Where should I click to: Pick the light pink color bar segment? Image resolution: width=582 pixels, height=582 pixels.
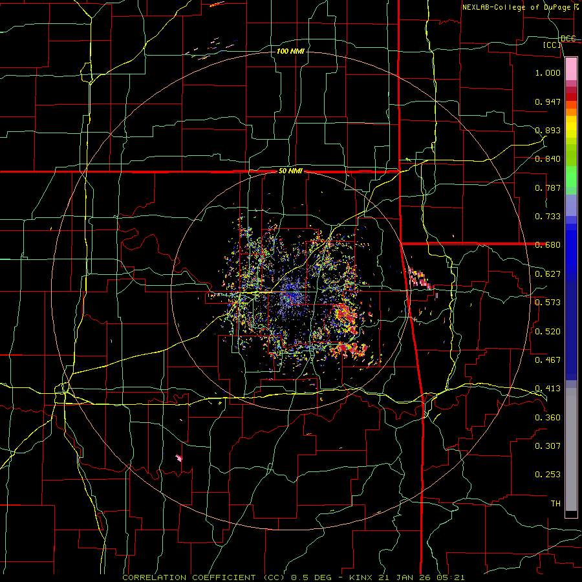tap(571, 69)
